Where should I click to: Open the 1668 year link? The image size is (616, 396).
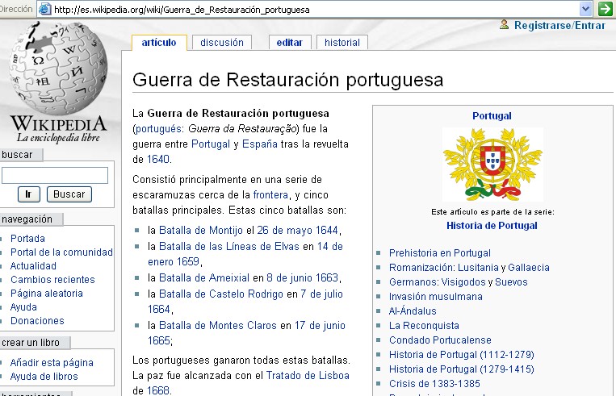[x=158, y=390]
